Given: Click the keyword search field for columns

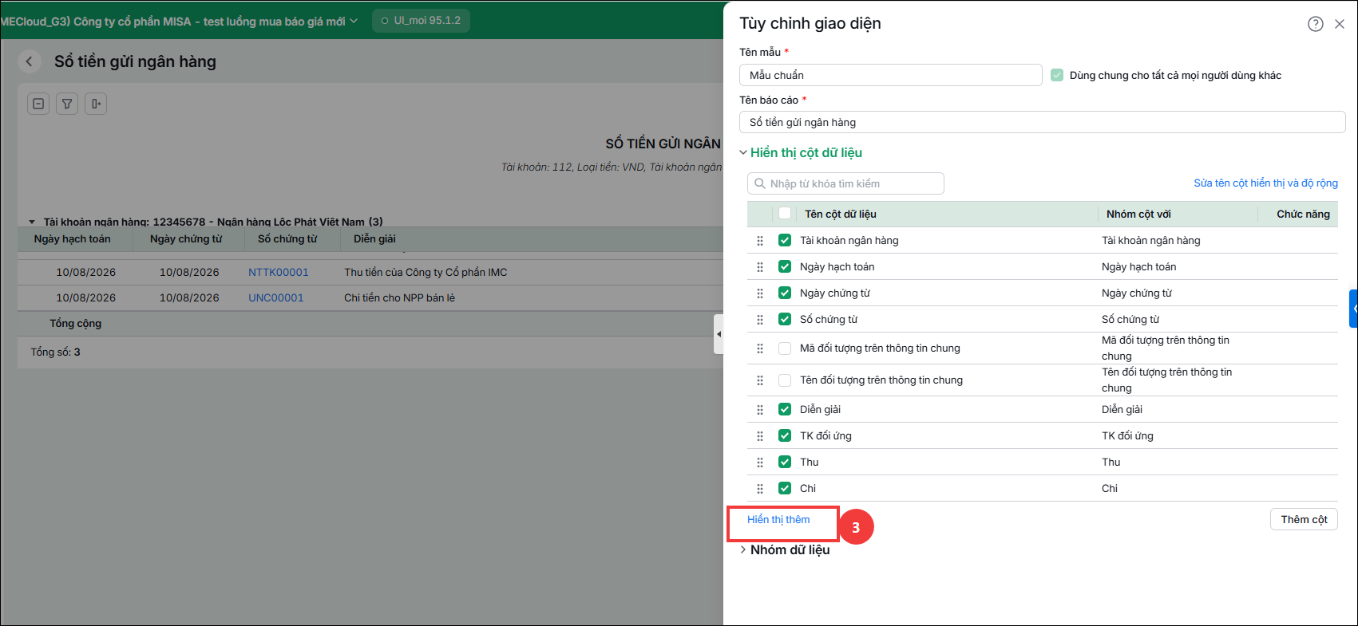Looking at the screenshot, I should click(845, 183).
